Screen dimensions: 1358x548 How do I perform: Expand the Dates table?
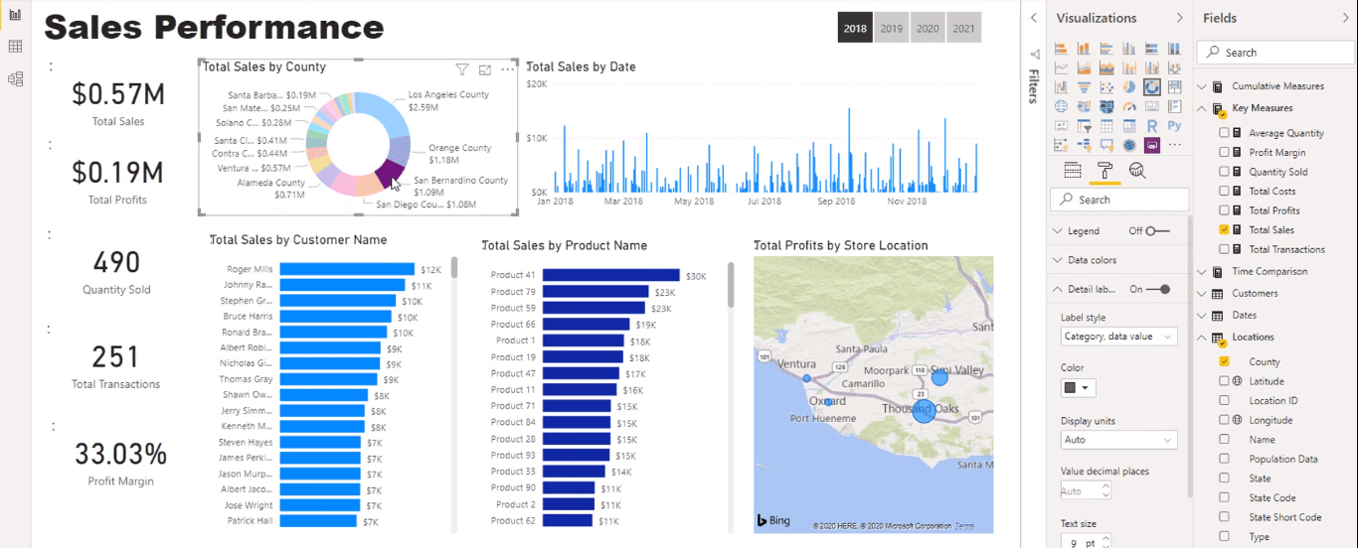(1201, 315)
